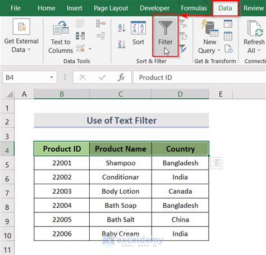Switch to the Insert tab
266x255 pixels.
coord(75,8)
